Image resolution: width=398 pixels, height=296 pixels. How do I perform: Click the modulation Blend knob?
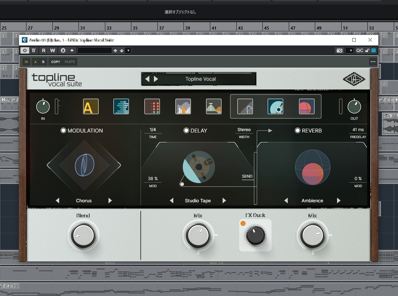(x=83, y=236)
